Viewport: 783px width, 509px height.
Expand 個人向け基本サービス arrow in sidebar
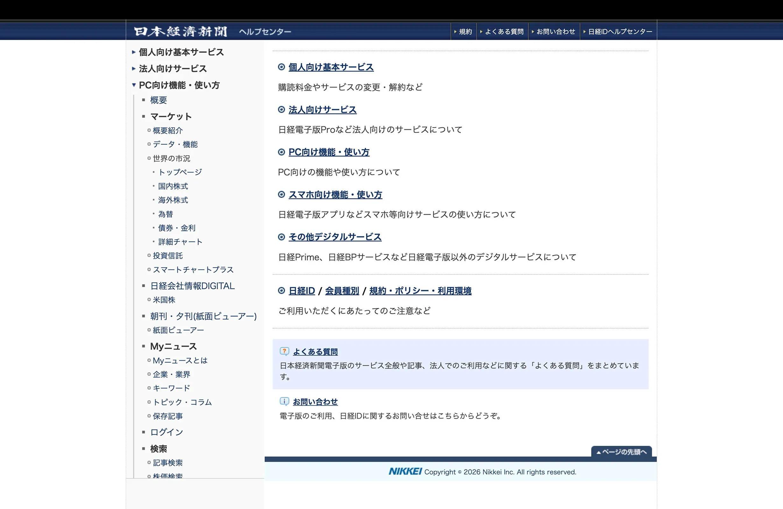point(134,52)
